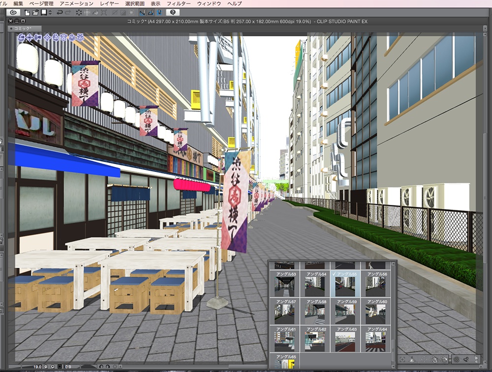Click the Undo arrow icon

pyautogui.click(x=61, y=15)
